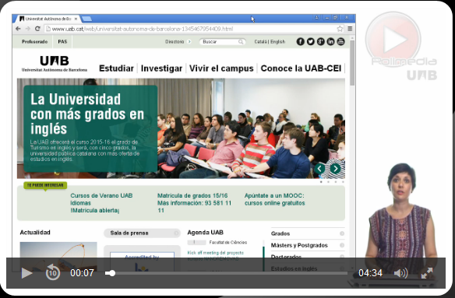Rewind 10 seconds in the video player
This screenshot has height=298, width=455.
pyautogui.click(x=53, y=272)
